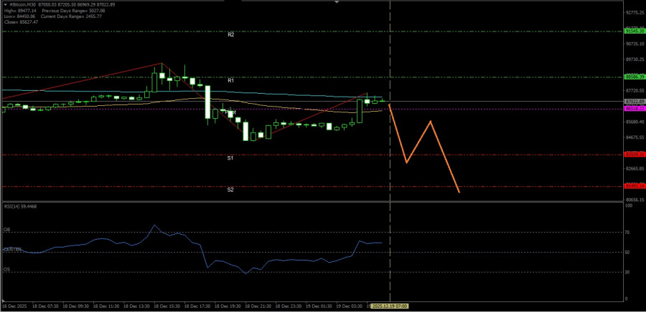Click the red S1 price tag on axis
The width and height of the screenshot is (646, 312).
click(634, 154)
